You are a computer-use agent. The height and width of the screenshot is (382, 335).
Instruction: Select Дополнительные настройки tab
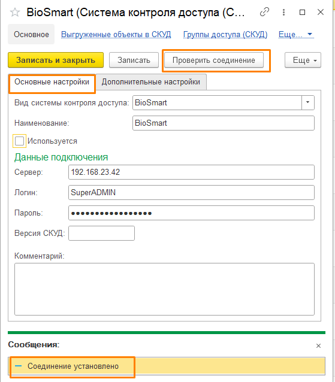[x=151, y=82]
